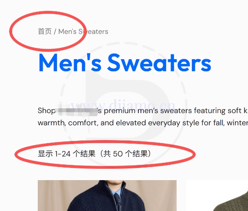
Task: Click the blurred brand name in description
Action: [78, 110]
